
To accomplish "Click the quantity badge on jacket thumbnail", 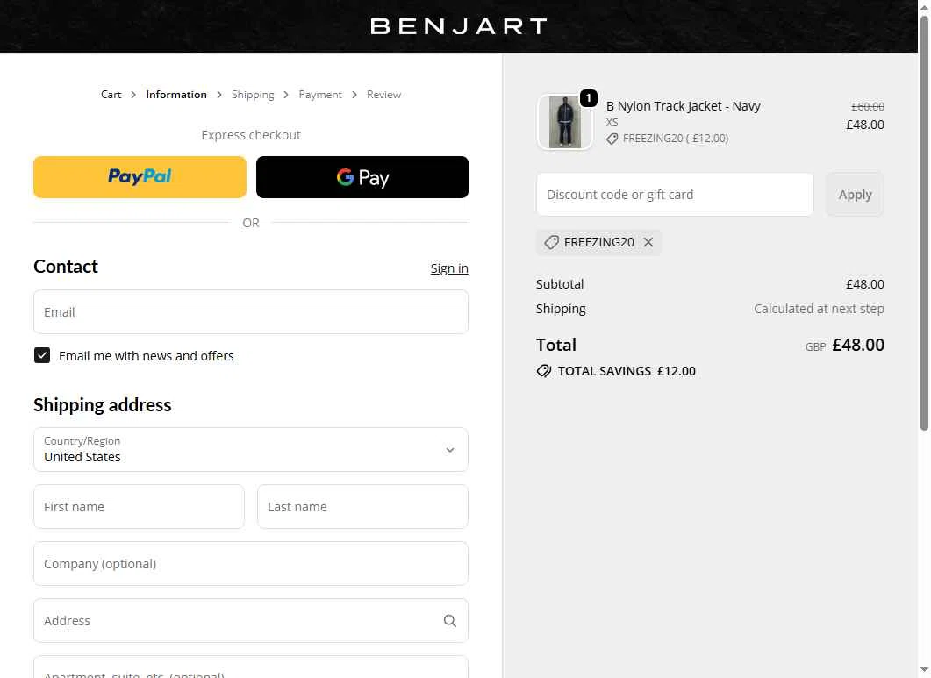I will pos(589,98).
